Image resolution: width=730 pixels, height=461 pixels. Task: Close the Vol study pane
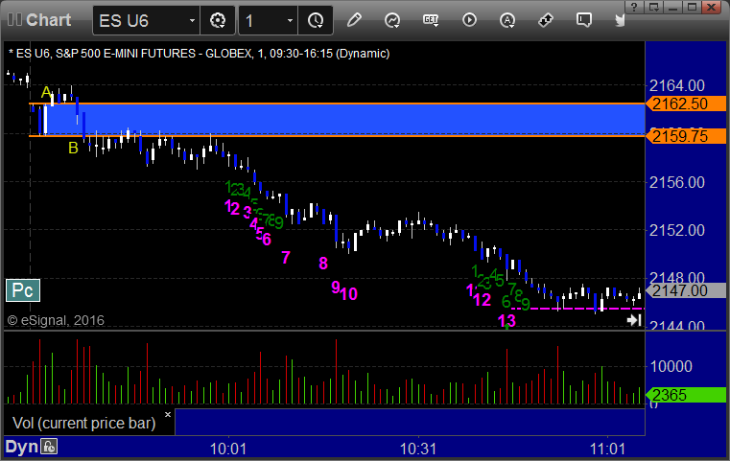click(168, 414)
